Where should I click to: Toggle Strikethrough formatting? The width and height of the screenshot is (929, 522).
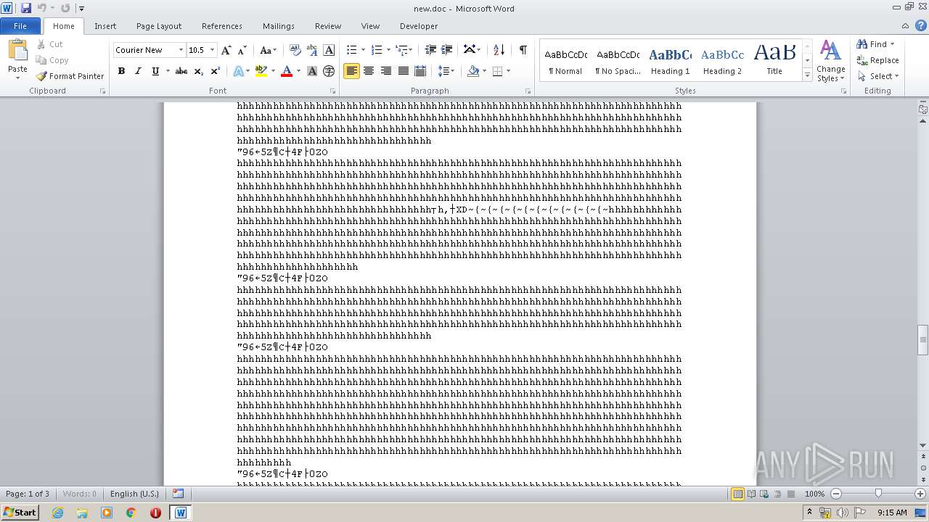[181, 71]
